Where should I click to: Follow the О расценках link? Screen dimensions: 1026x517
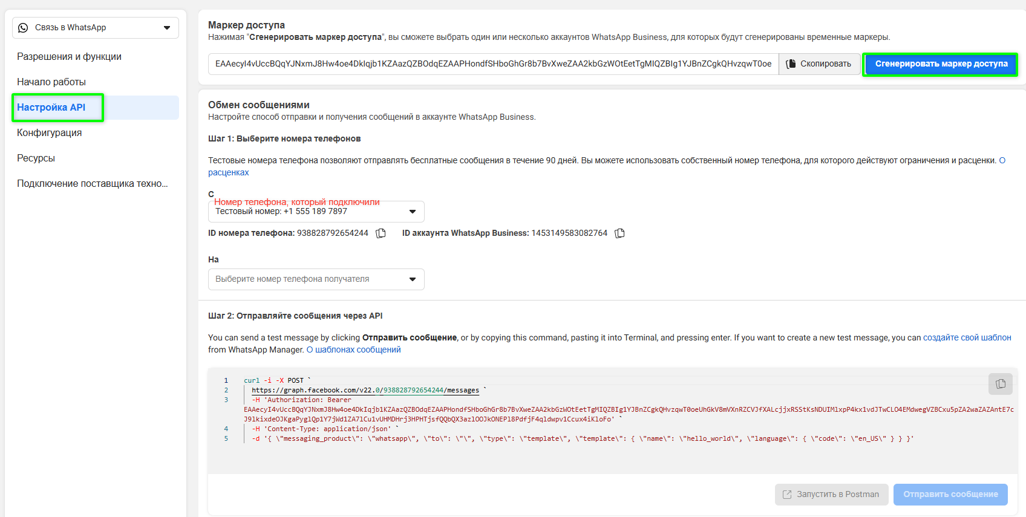coord(229,173)
